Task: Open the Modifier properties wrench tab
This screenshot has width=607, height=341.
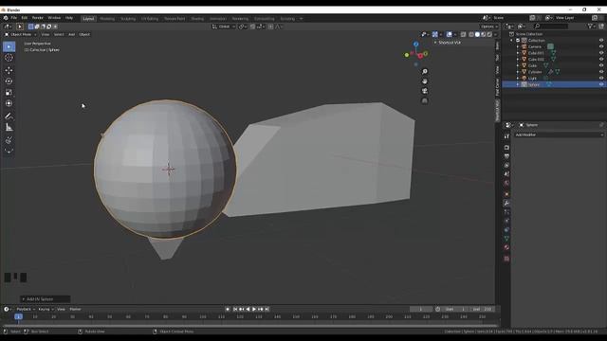Action: point(506,203)
